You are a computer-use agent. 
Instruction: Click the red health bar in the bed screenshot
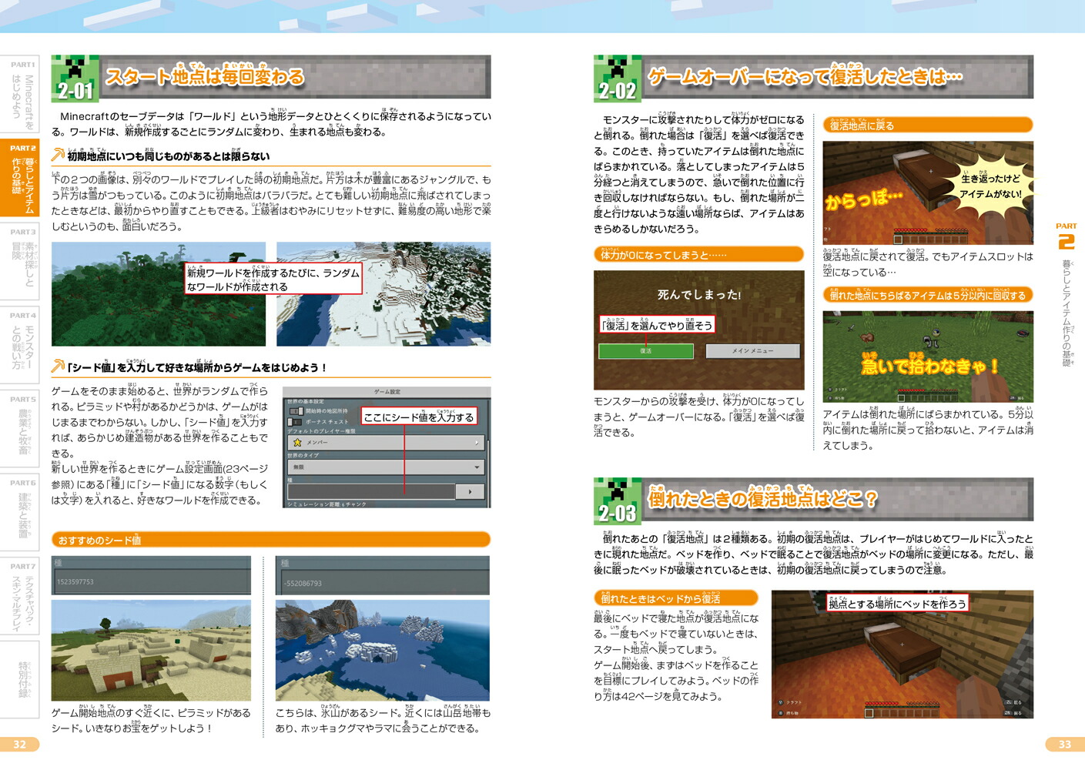(x=882, y=703)
